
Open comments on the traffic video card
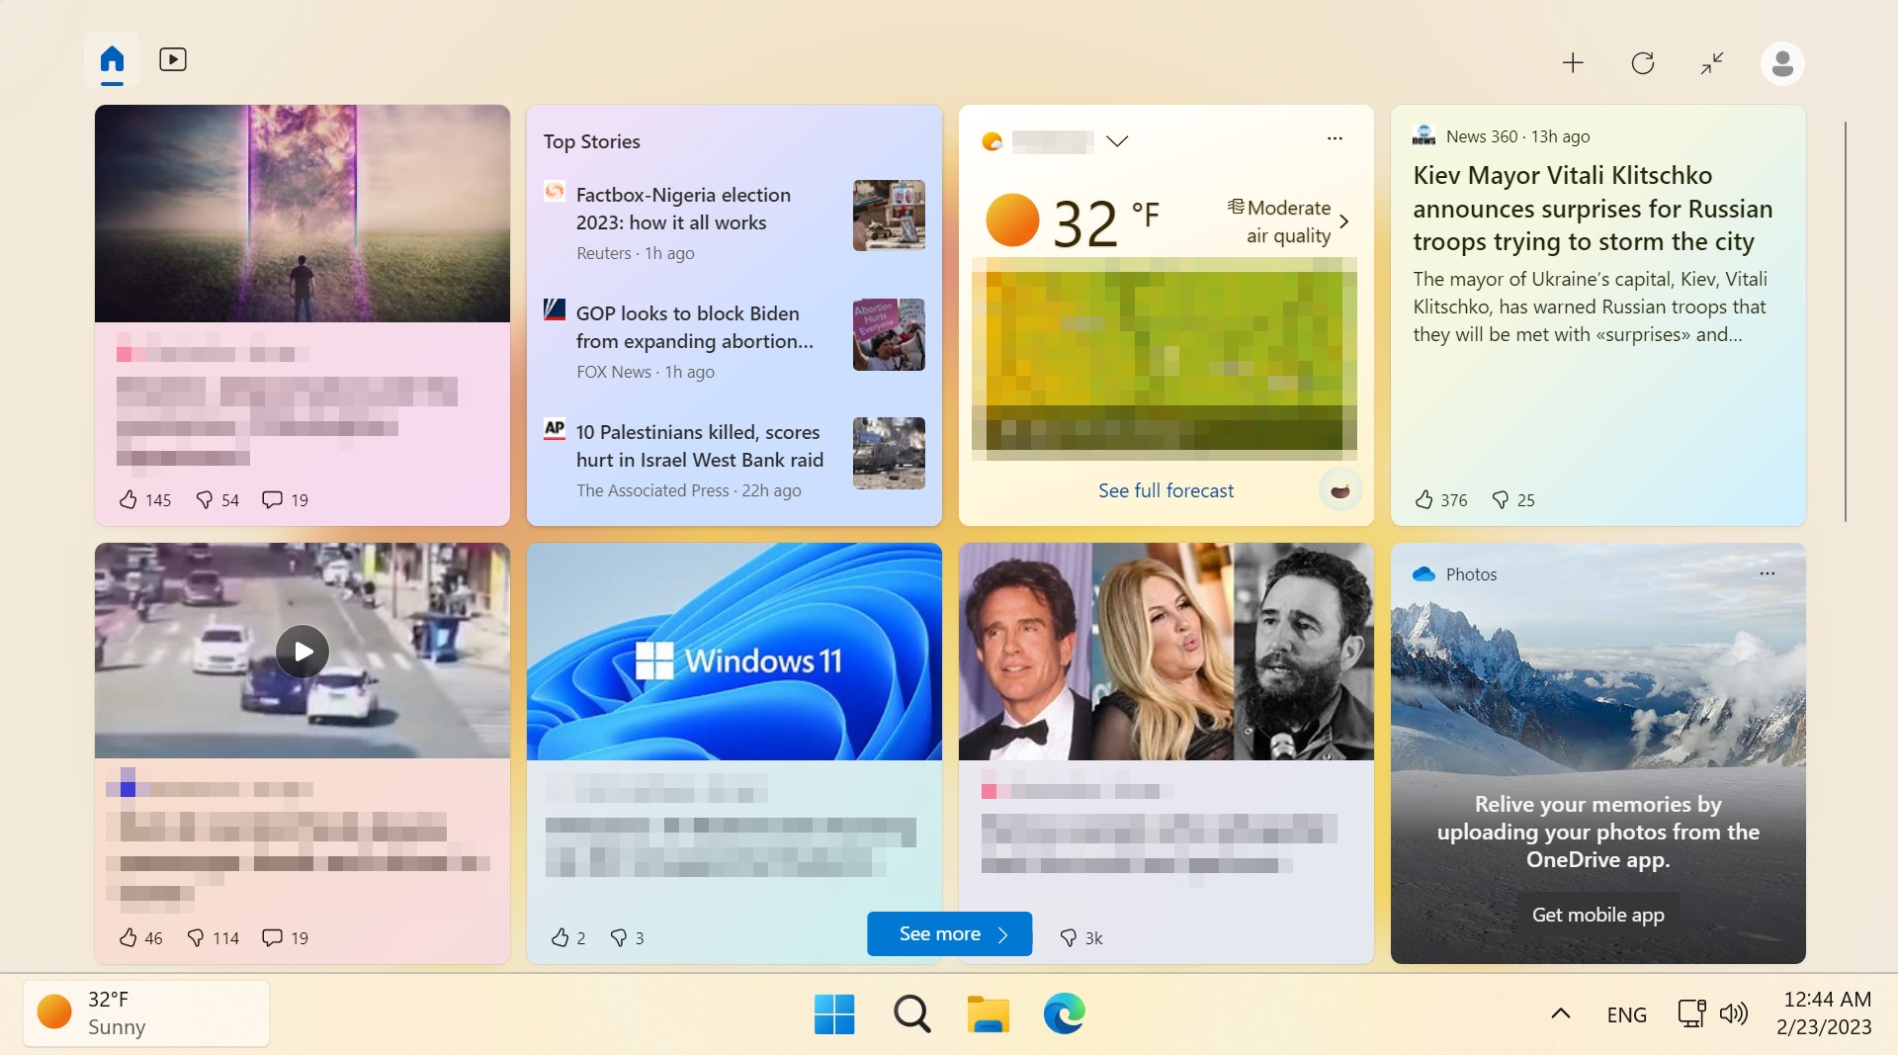point(285,938)
